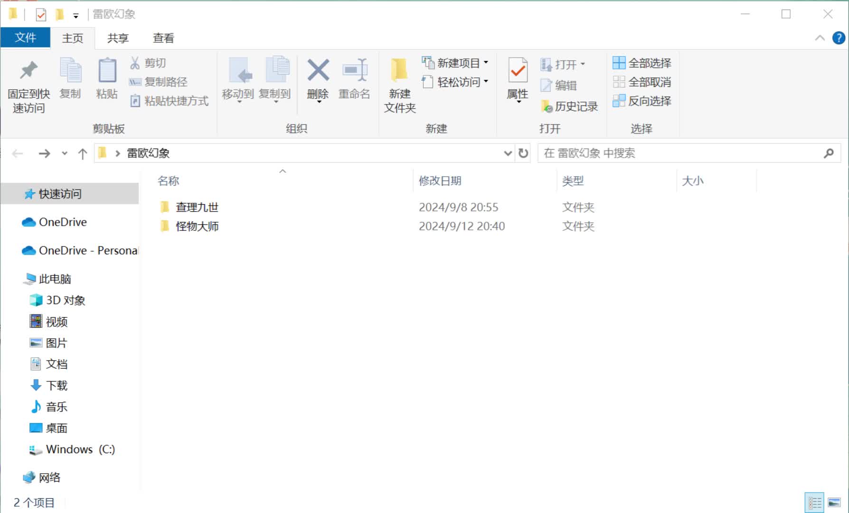Image resolution: width=849 pixels, height=513 pixels.
Task: Click the Edit (编辑) ribbon button
Action: [x=559, y=85]
